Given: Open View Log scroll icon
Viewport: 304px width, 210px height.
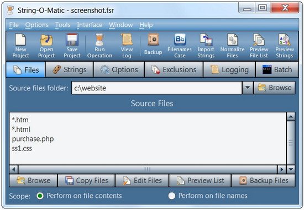Looking at the screenshot, I should (x=127, y=46).
